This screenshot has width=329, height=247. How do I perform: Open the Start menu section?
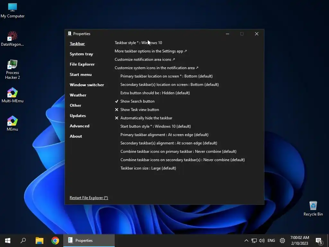point(81,75)
